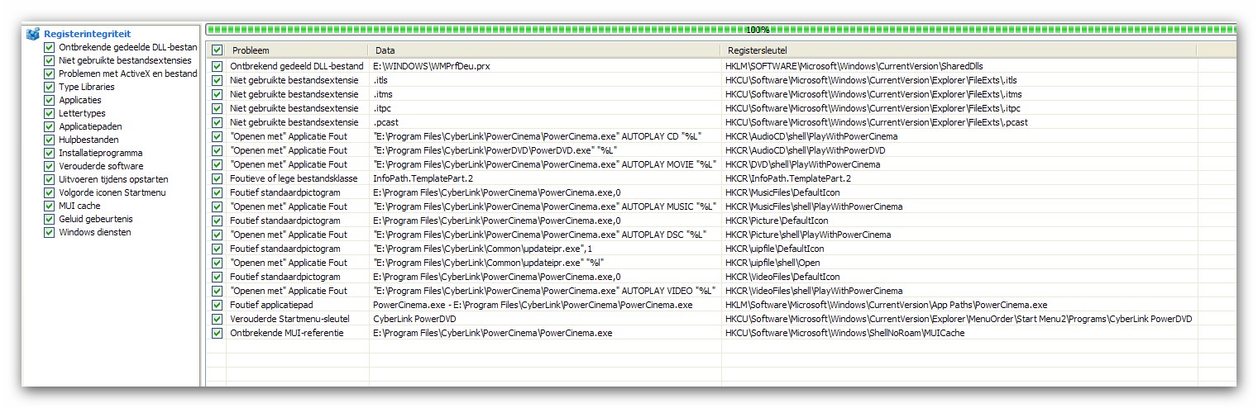The height and width of the screenshot is (408, 1258).
Task: Disable the 'MUI cache' checkbox
Action: (49, 206)
